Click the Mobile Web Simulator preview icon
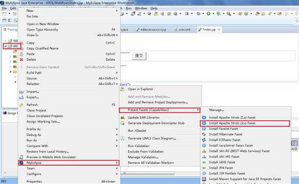This screenshot has width=299, height=184. pos(21,157)
